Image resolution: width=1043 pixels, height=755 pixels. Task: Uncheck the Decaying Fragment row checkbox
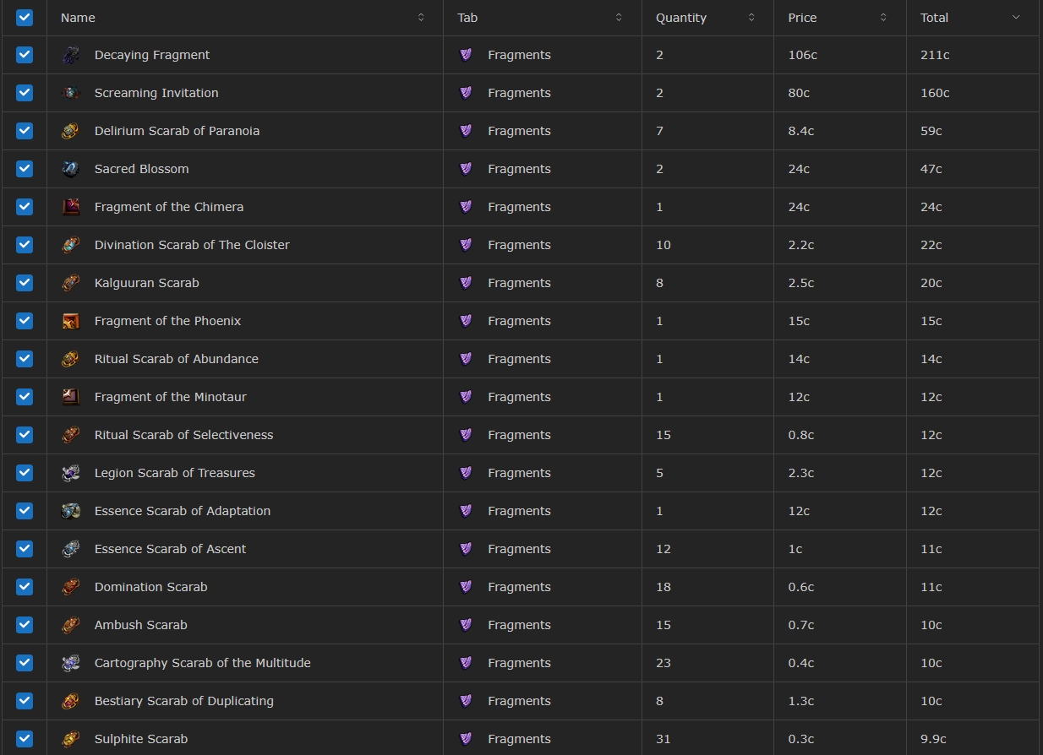pyautogui.click(x=25, y=55)
